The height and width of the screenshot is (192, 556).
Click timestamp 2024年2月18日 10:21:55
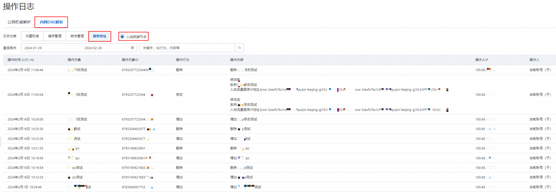25,148
